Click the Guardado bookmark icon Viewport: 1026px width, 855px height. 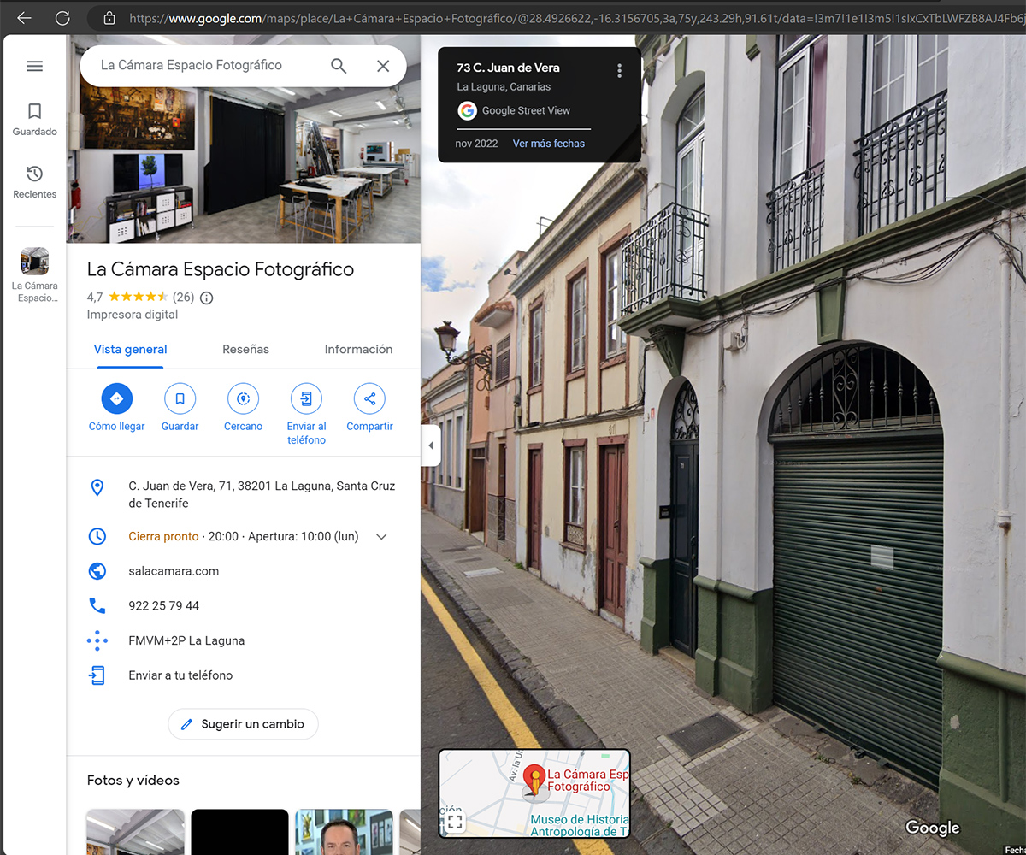34,111
